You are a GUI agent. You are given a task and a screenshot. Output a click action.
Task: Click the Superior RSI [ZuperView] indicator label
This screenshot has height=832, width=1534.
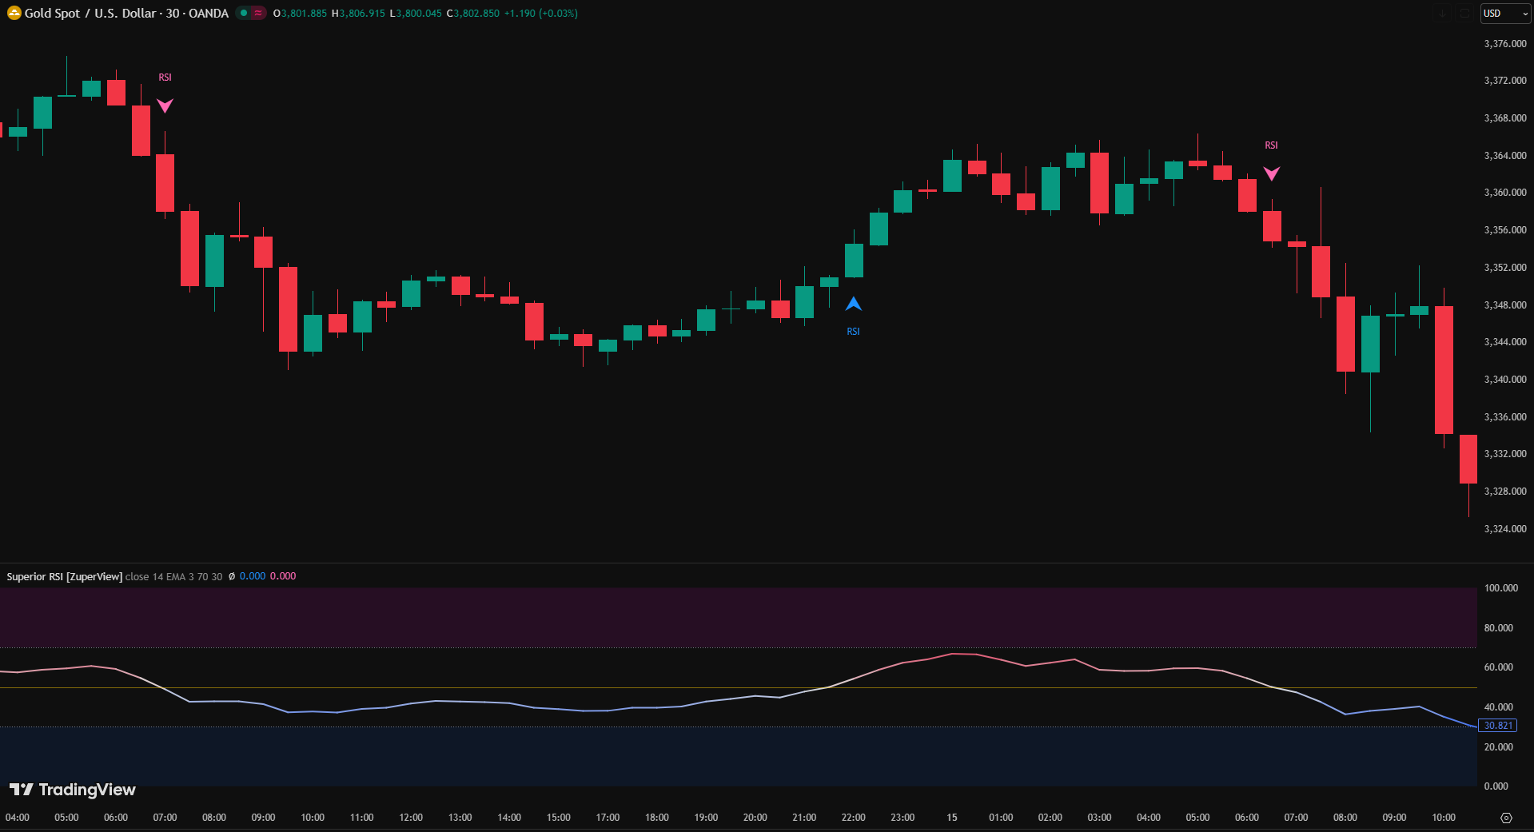tap(64, 576)
